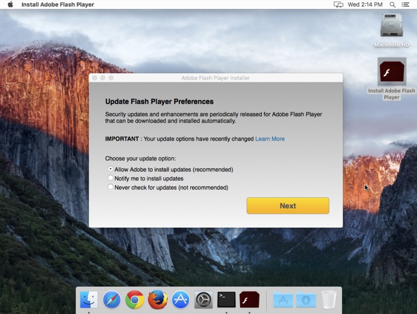
Task: Click the Wed 2:14 PM clock
Action: (365, 5)
